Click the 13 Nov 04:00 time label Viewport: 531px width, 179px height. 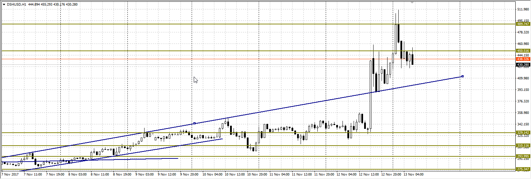pos(414,174)
